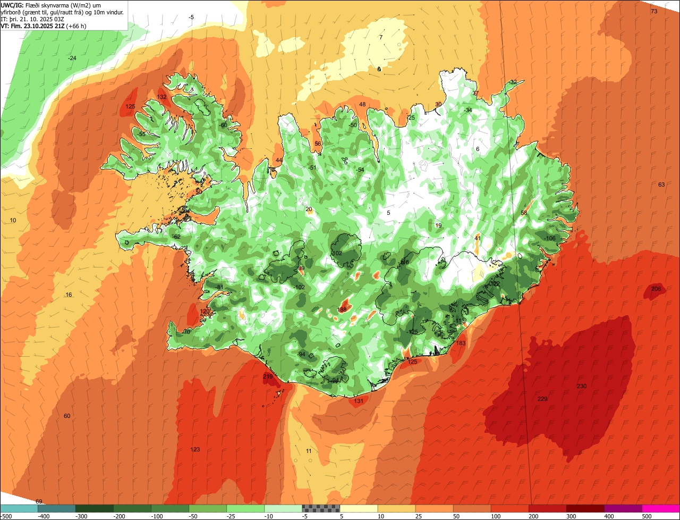Viewport: 680px width, 520px height.
Task: Click the purple legend swatch labeled 400
Action: click(623, 508)
